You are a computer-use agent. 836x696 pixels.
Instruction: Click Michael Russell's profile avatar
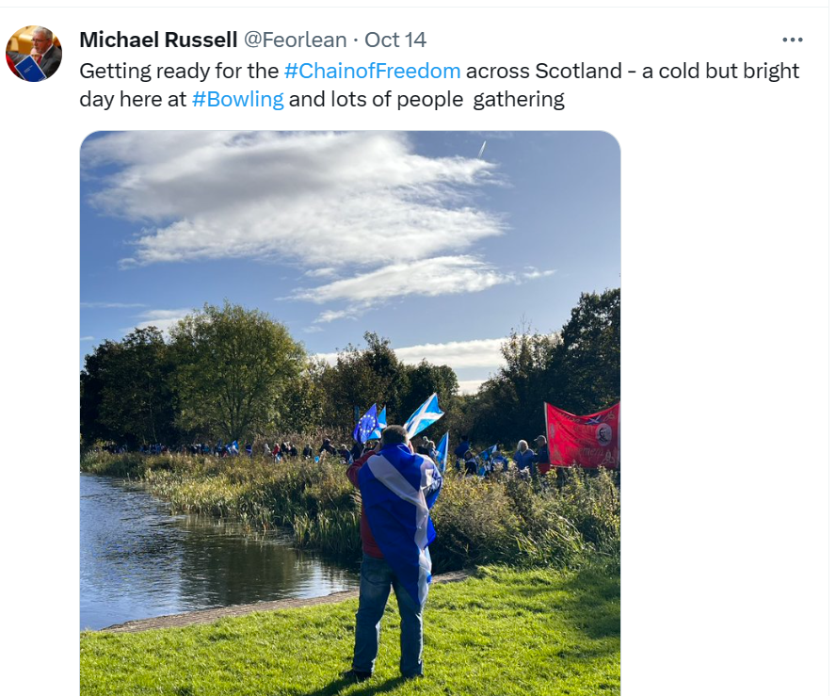click(x=34, y=54)
